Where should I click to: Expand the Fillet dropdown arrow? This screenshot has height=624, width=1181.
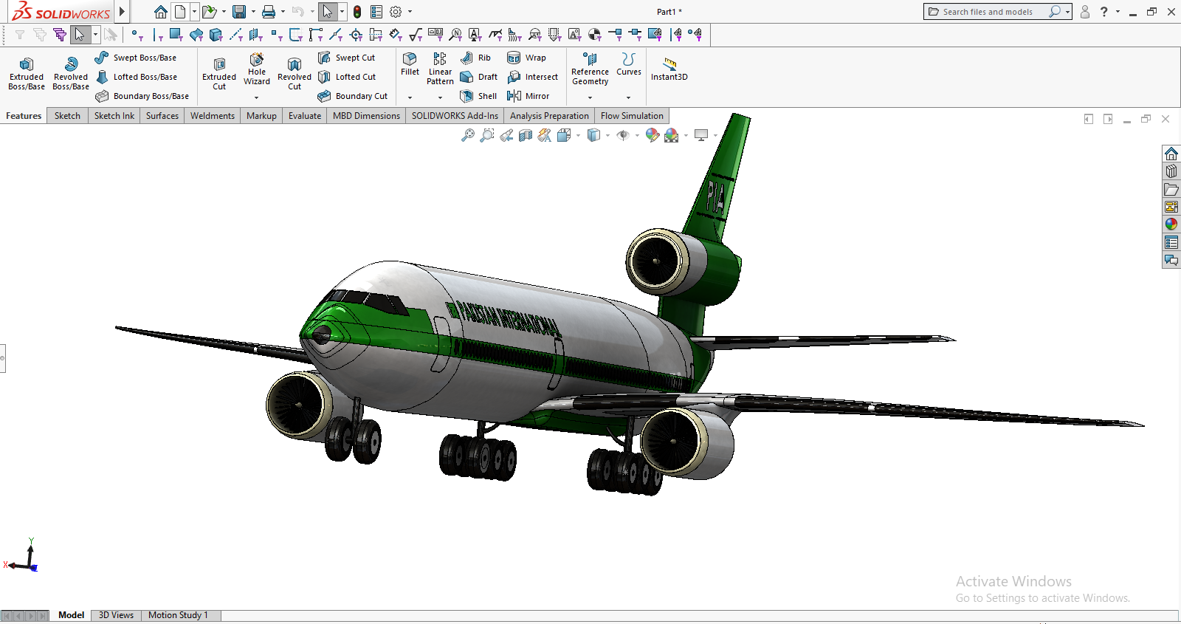(410, 97)
